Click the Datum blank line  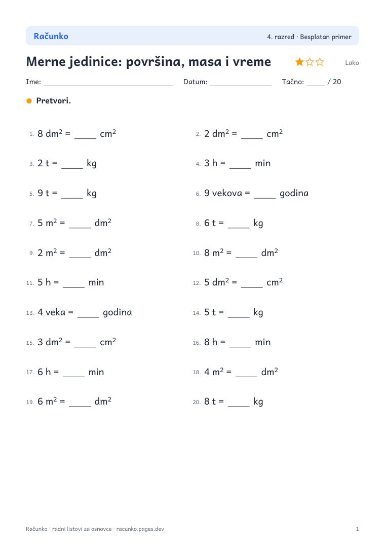click(x=241, y=85)
